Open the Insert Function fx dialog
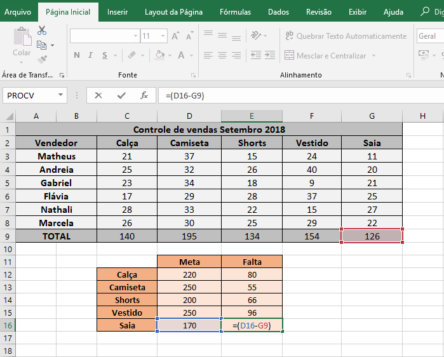 pos(144,95)
